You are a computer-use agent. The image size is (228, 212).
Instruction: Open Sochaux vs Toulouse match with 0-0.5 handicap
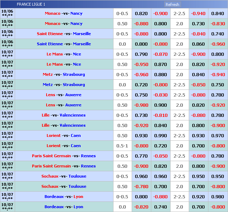64,176
